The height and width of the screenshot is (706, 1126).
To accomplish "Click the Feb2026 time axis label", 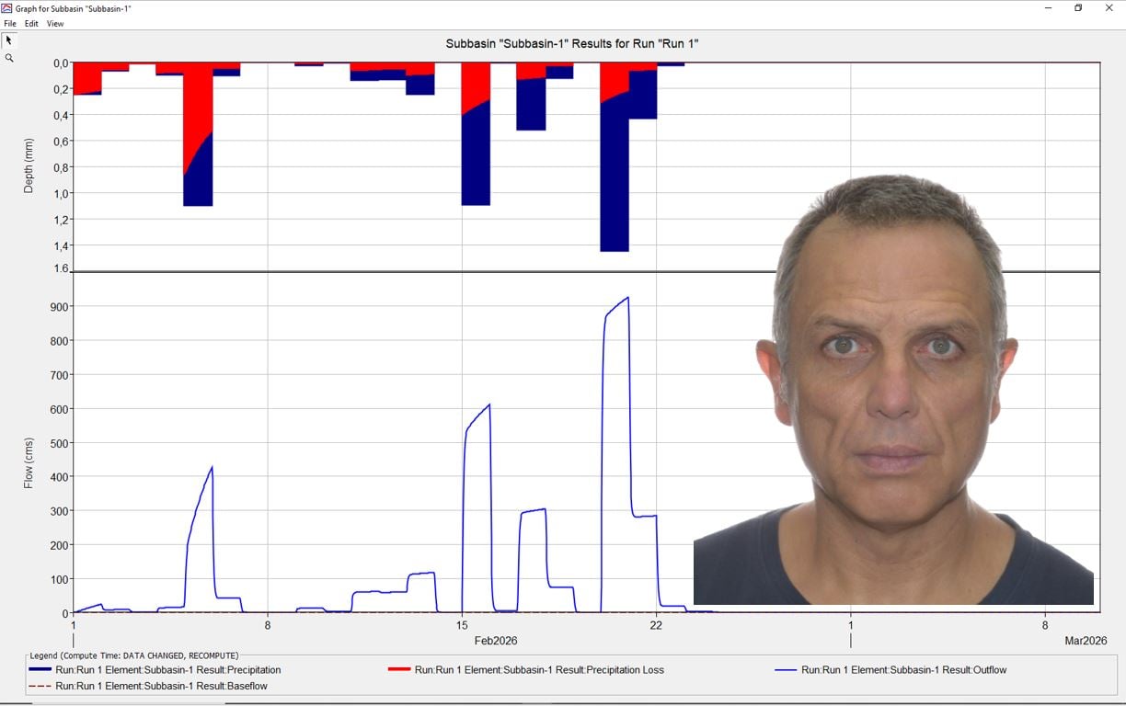I will coord(496,641).
